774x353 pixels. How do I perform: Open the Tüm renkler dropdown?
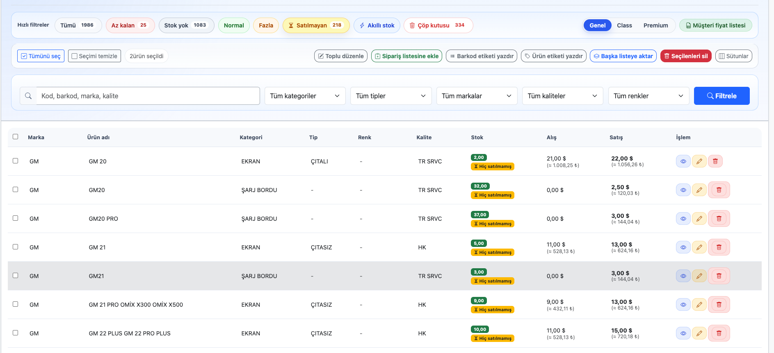(x=648, y=96)
